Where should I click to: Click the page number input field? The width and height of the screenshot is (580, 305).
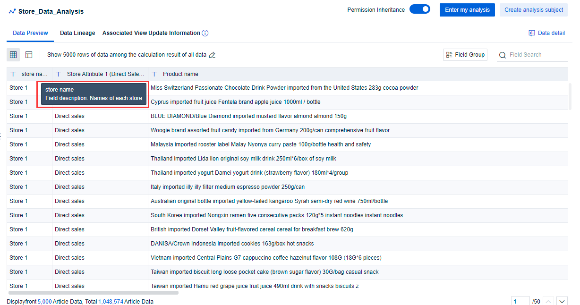pyautogui.click(x=520, y=301)
